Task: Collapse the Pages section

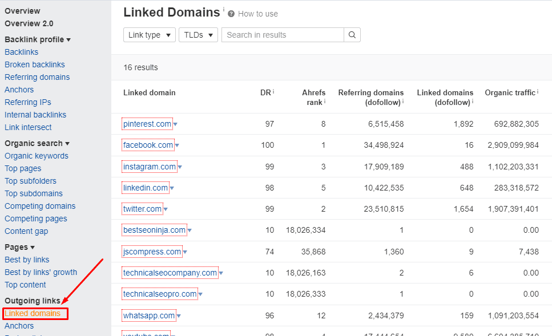Action: point(20,247)
